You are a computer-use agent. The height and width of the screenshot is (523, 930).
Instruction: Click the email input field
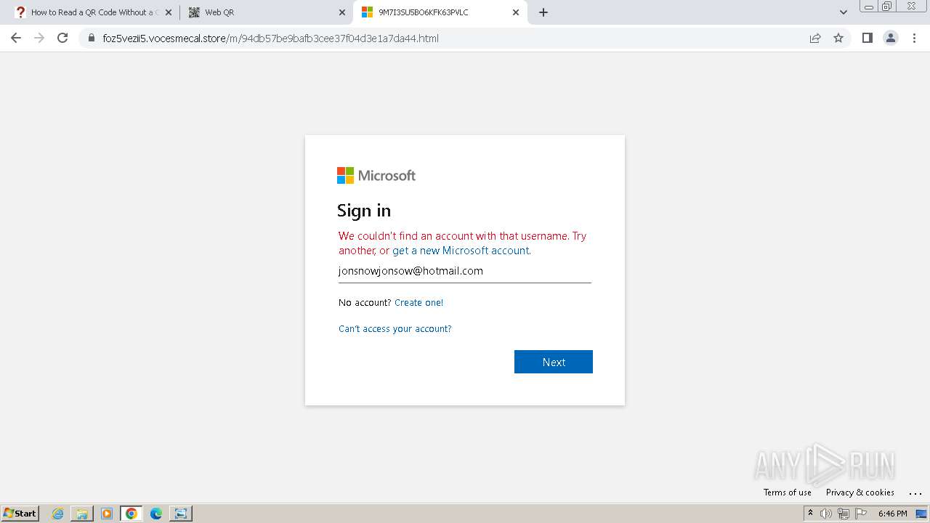(x=465, y=271)
